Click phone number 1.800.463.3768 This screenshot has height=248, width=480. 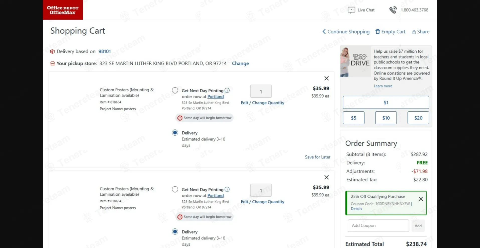[x=414, y=10]
